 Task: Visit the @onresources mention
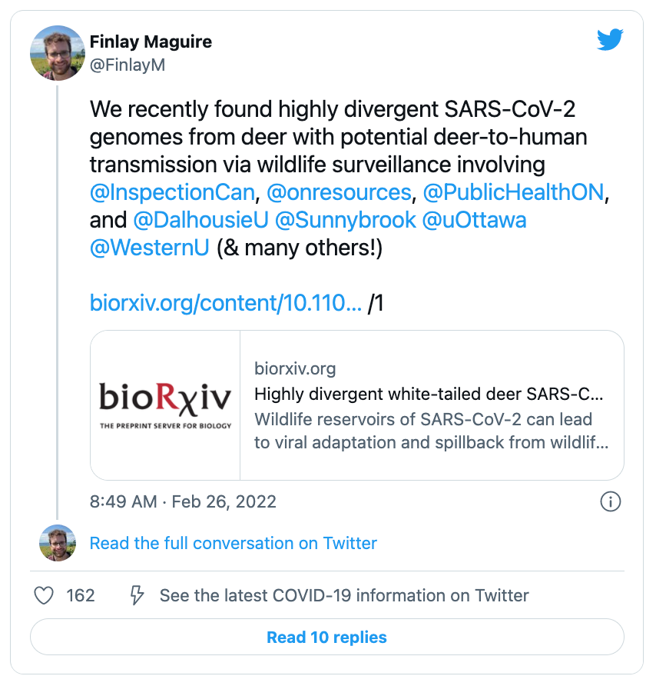point(340,192)
